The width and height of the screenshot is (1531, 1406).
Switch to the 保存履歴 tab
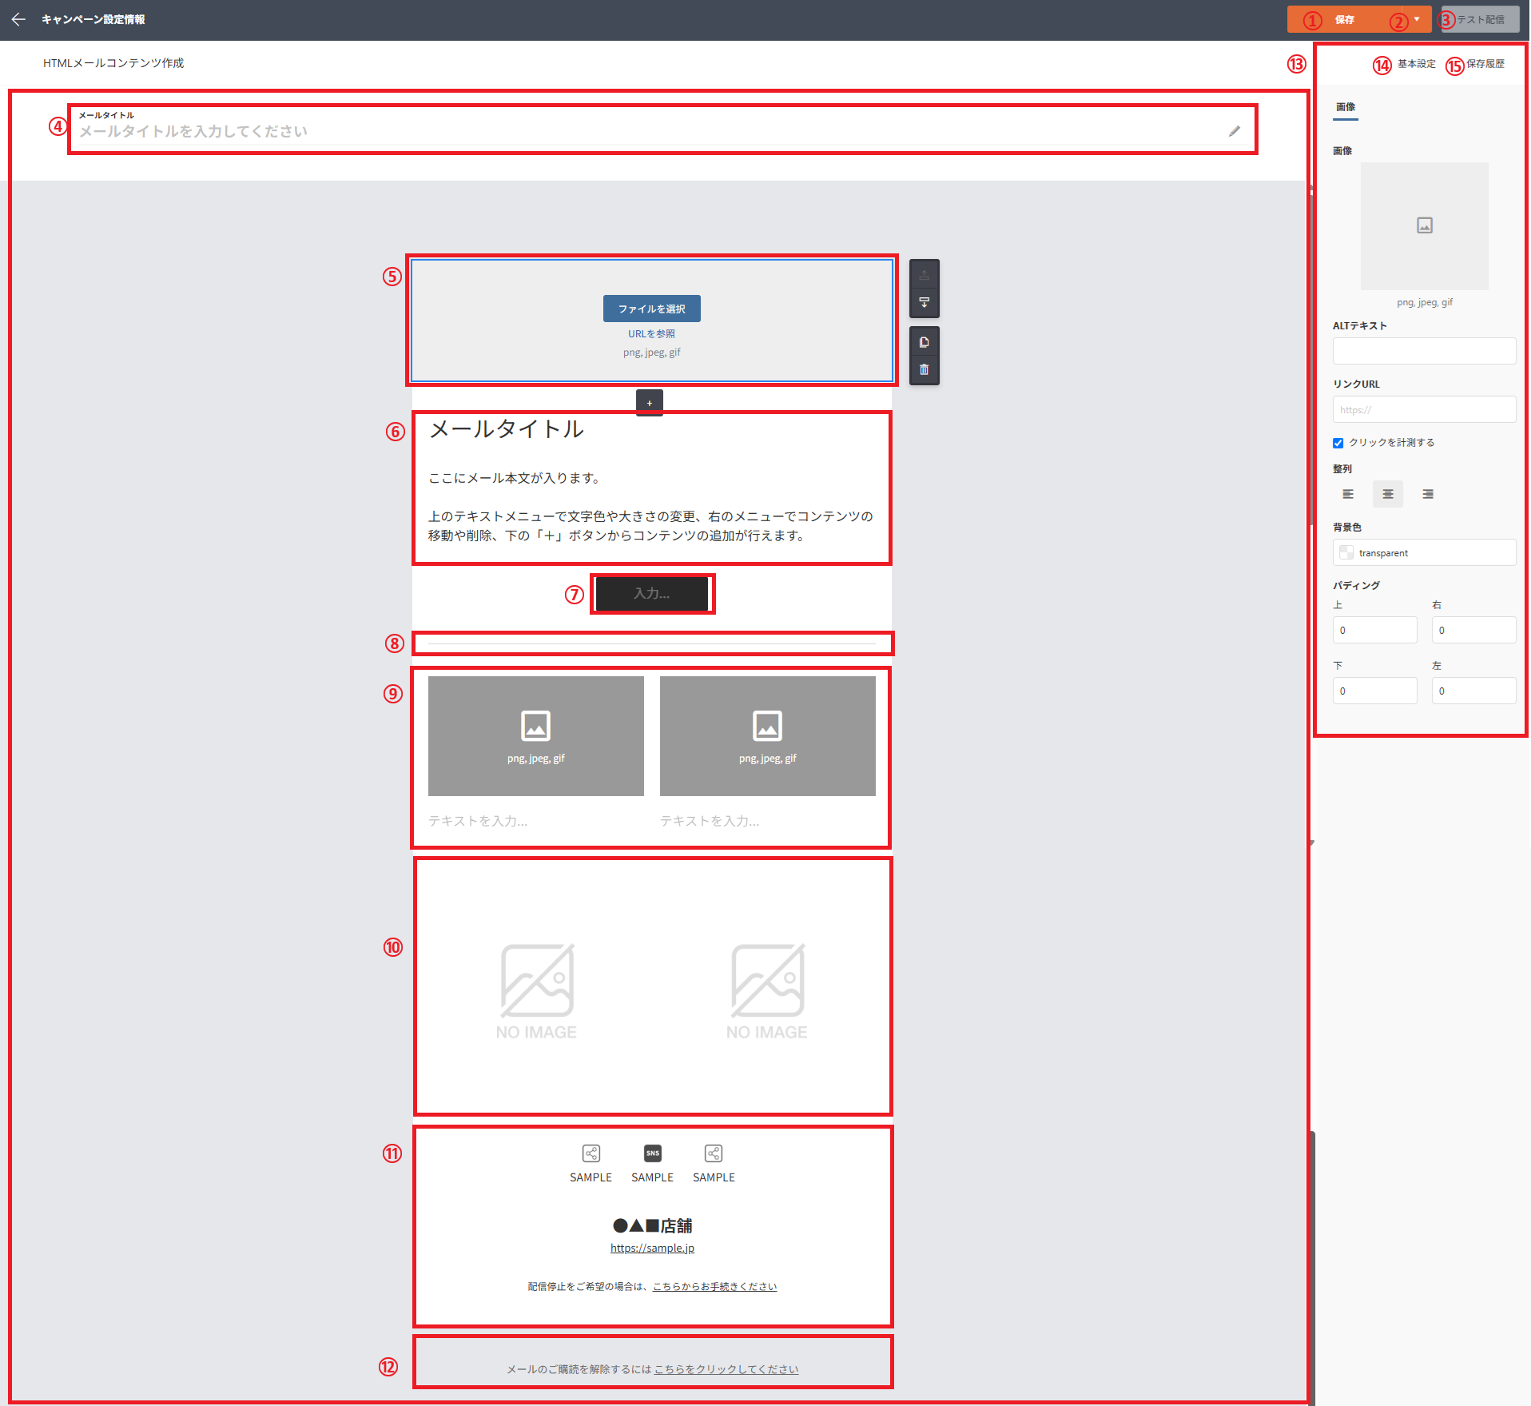1485,64
